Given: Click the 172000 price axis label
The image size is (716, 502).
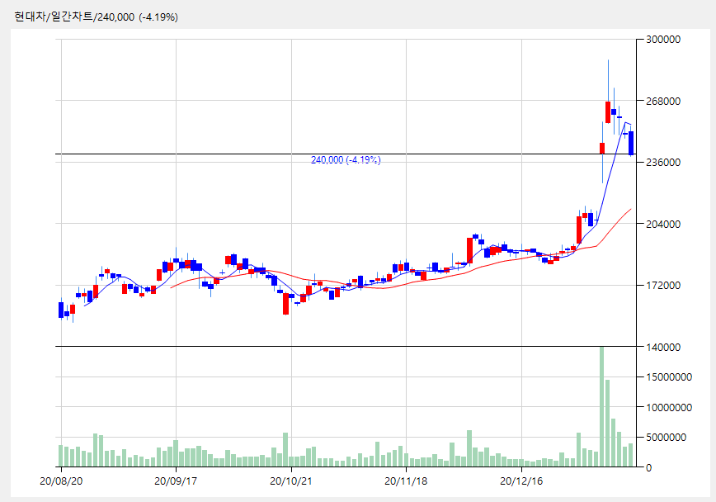Looking at the screenshot, I should pyautogui.click(x=663, y=286).
